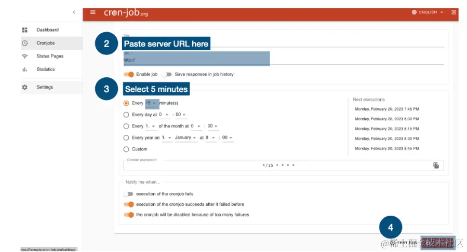Click the Next executions heading
Viewport: 467px width, 252px height.
pos(369,100)
